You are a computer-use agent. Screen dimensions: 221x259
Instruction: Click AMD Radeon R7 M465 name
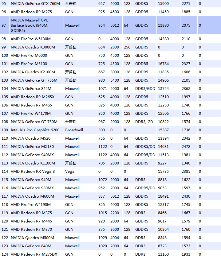coord(31,105)
